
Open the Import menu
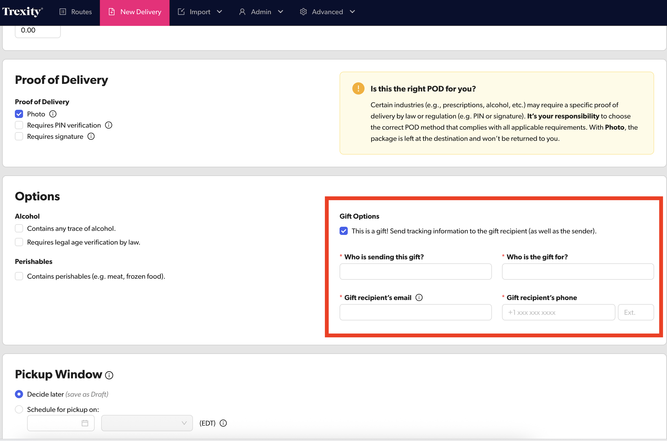pos(200,12)
